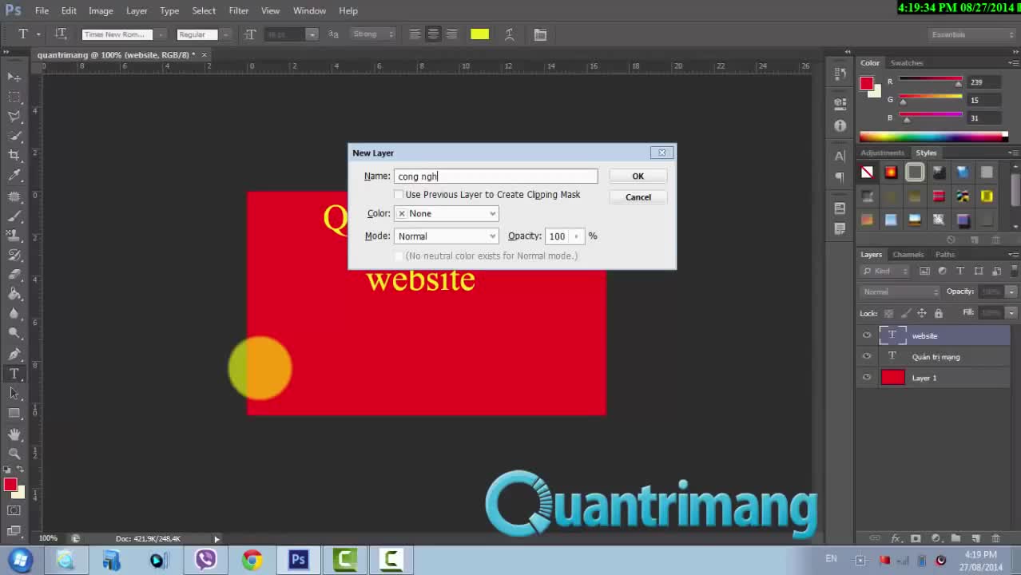The height and width of the screenshot is (575, 1021).
Task: Select the Clone Stamp tool
Action: click(14, 236)
